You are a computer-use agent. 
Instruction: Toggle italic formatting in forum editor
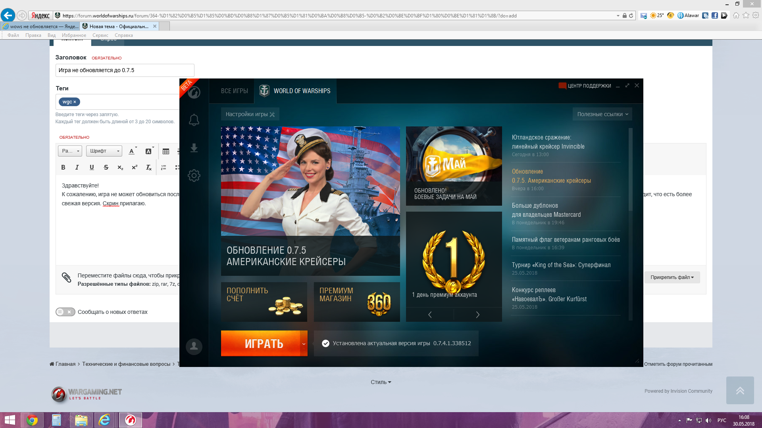[x=77, y=167]
